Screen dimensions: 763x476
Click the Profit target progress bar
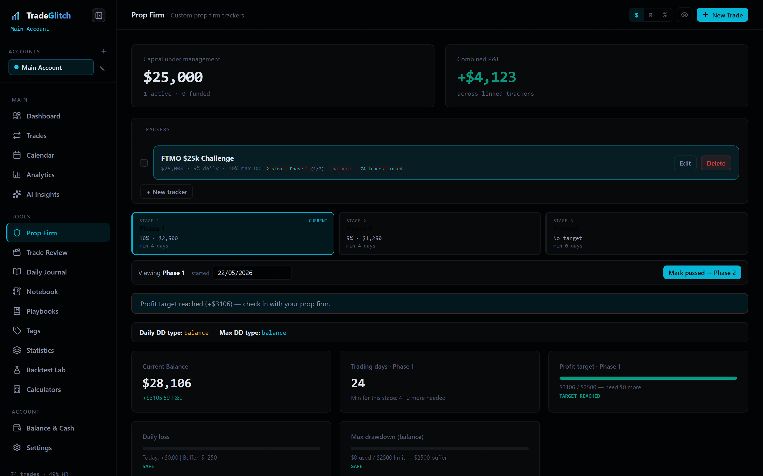tap(648, 378)
